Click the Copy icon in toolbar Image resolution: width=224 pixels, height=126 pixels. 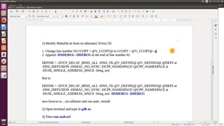pyautogui.click(x=46, y=12)
